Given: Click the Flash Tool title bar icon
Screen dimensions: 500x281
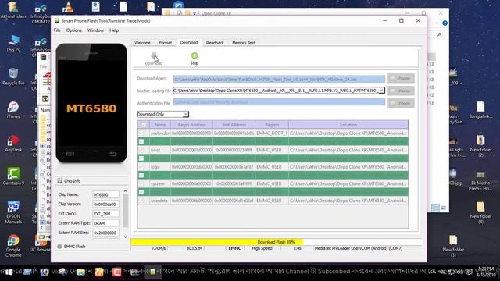Looking at the screenshot, I should pos(57,21).
